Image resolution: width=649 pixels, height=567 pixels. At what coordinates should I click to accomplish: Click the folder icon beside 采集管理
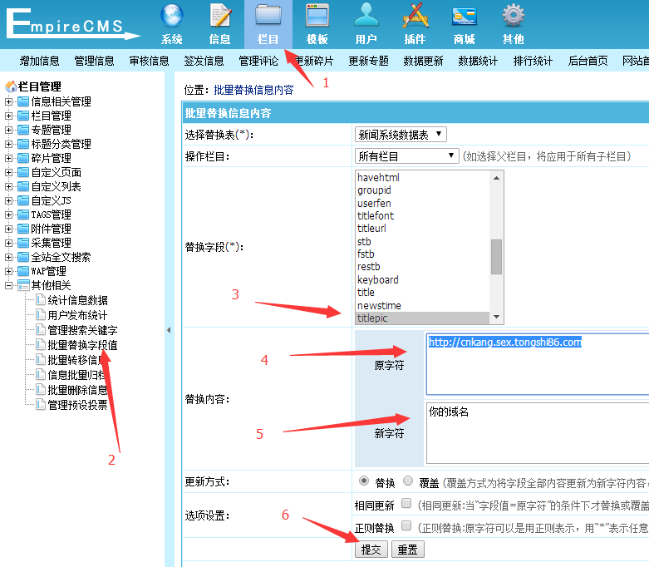click(x=23, y=243)
